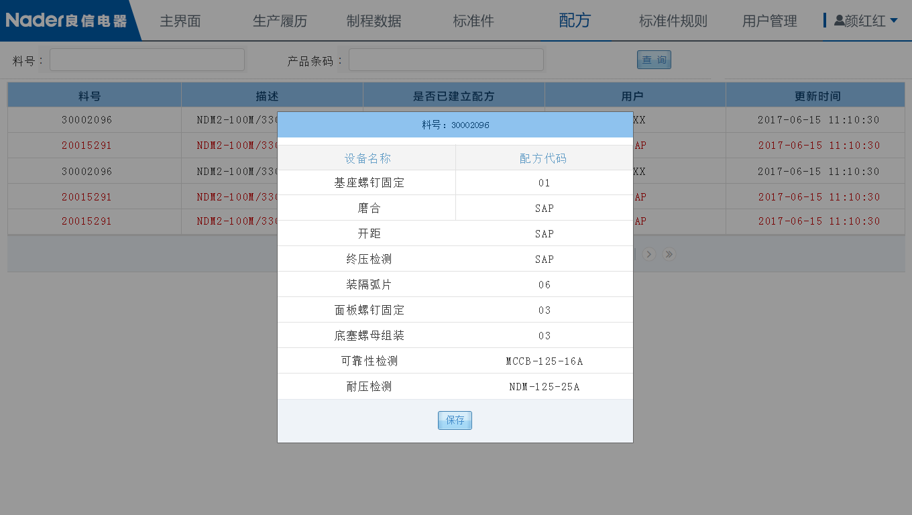The height and width of the screenshot is (515, 912).
Task: Click the dialog title bar showing 料号：30002096
Action: click(455, 124)
